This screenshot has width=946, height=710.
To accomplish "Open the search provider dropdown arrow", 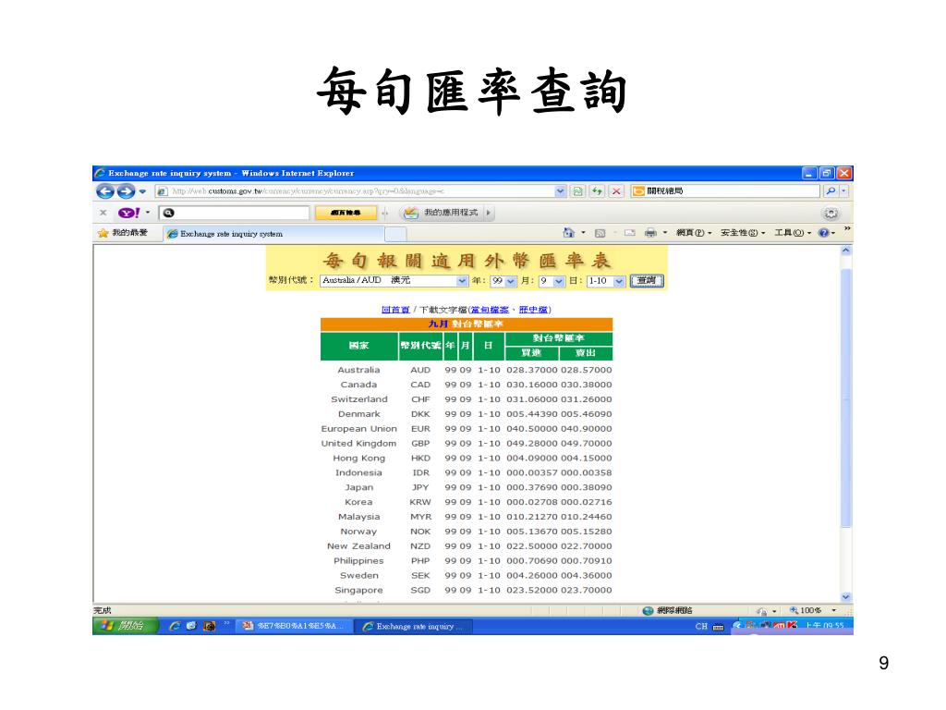I will [x=844, y=190].
